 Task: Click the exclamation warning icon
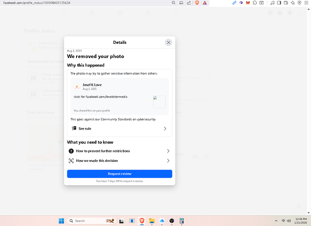coord(71,151)
